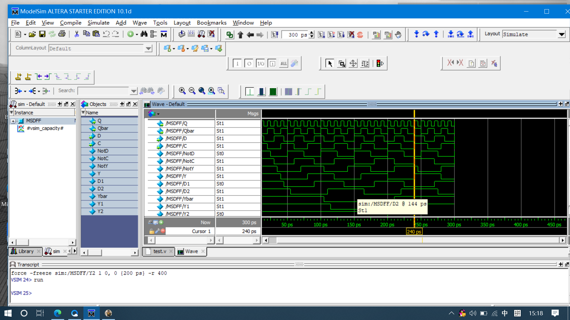Click the Save icon in toolbar
The image size is (570, 320).
coord(42,34)
